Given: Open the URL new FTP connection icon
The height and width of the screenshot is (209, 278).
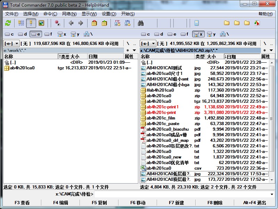Looking at the screenshot, I should point(128,23).
